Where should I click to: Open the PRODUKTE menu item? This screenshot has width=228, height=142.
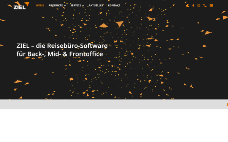pos(56,6)
